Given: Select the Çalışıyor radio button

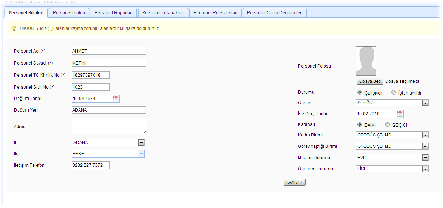Looking at the screenshot, I should pyautogui.click(x=360, y=93).
